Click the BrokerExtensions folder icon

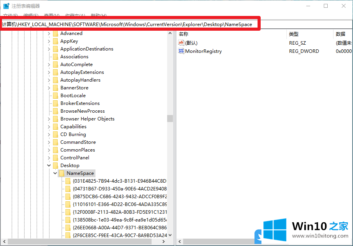pyautogui.click(x=55, y=103)
